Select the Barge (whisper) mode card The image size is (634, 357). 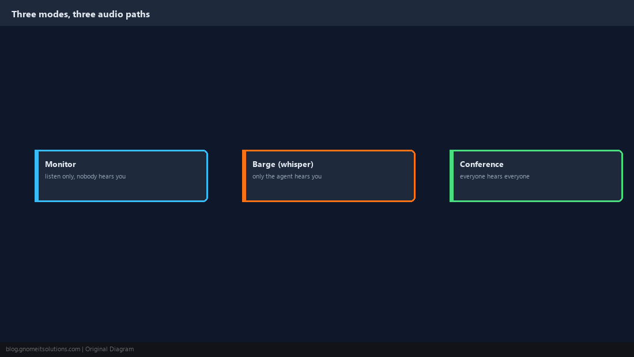coord(329,176)
